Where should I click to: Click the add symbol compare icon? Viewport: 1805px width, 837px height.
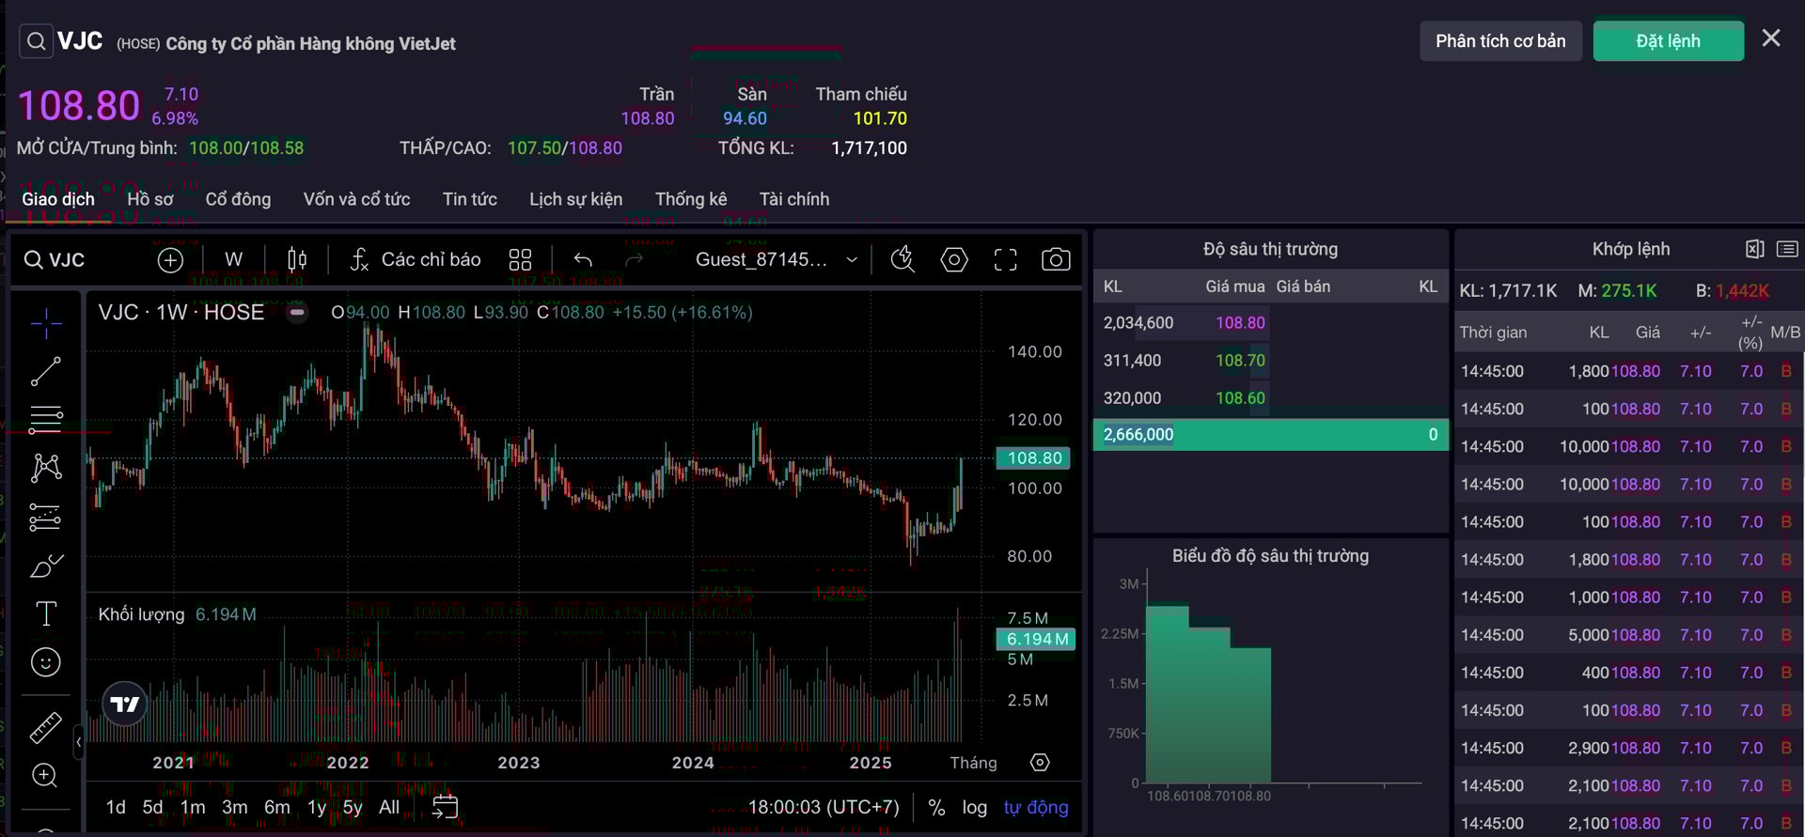point(170,260)
